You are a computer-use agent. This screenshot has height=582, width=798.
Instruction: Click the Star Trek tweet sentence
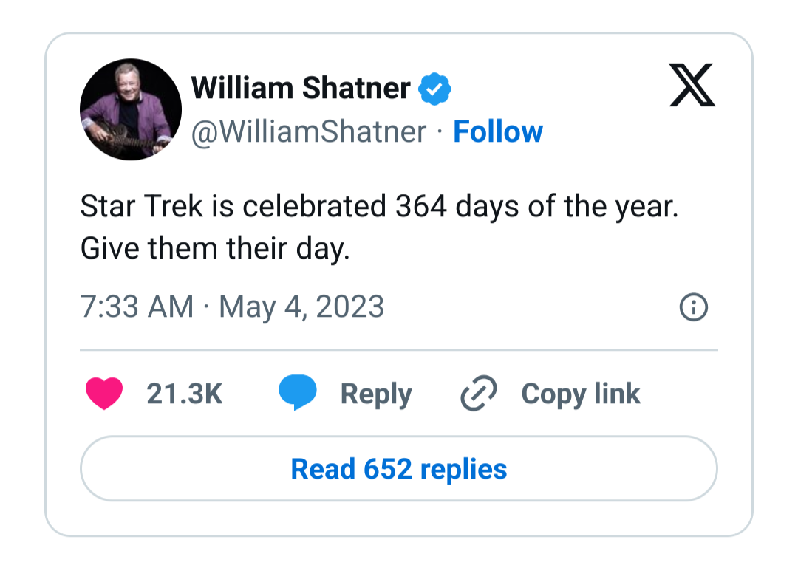[378, 207]
